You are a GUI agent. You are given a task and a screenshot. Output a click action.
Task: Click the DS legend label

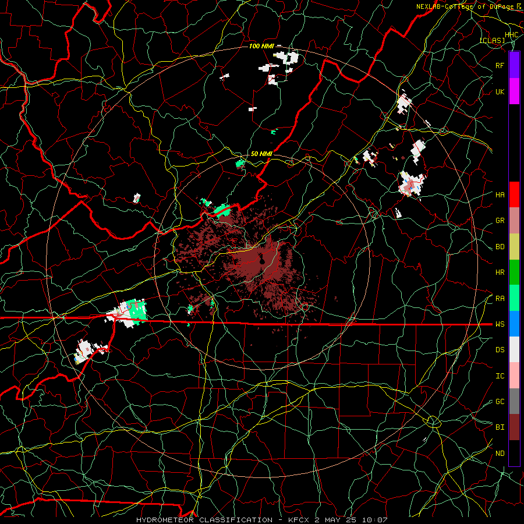(x=500, y=350)
